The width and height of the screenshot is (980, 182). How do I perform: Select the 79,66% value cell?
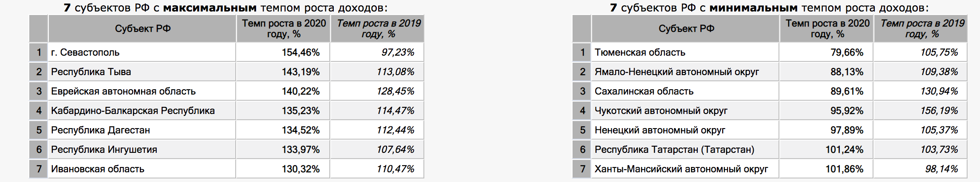point(826,52)
